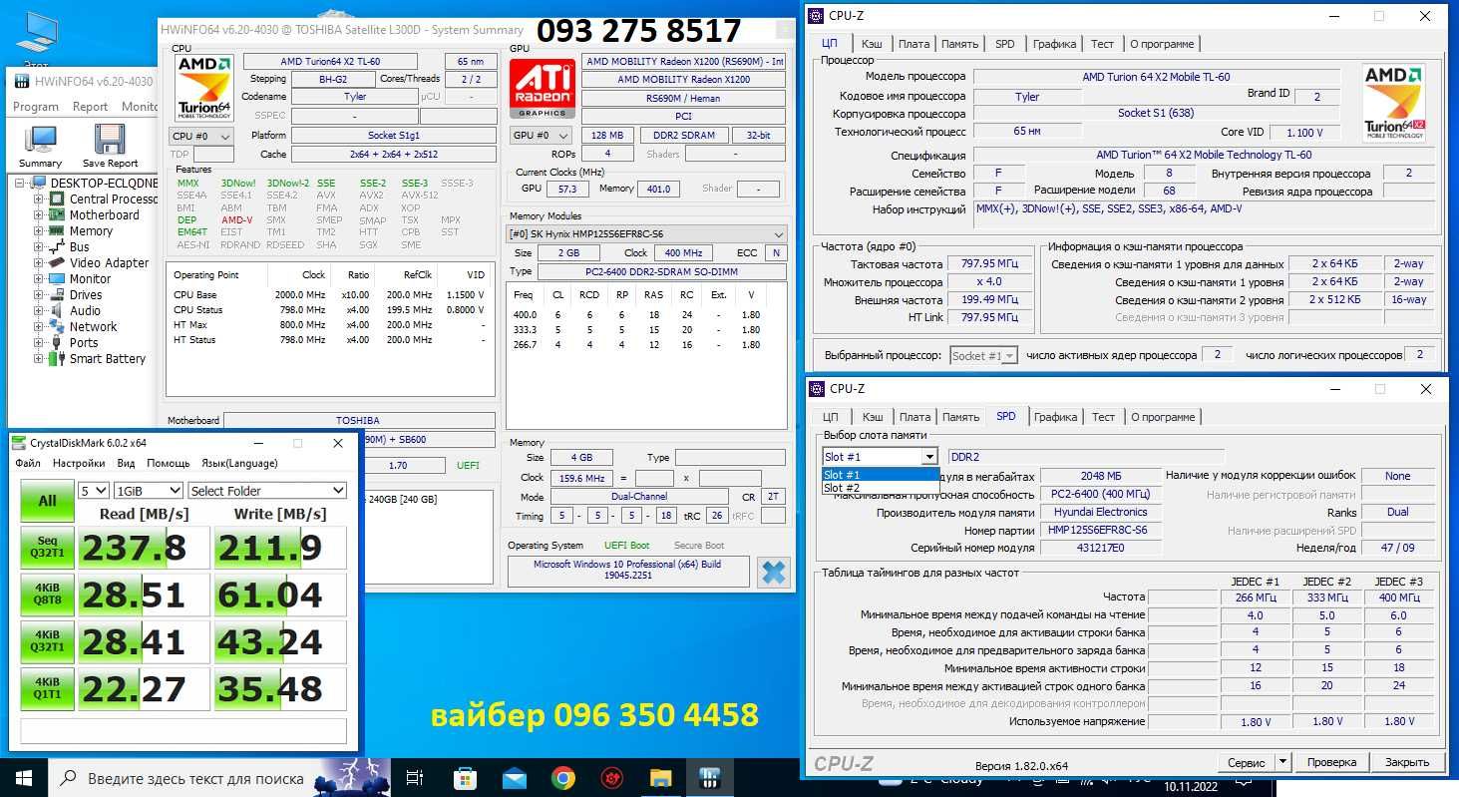1459x797 pixels.
Task: Select the Network node icon
Action: point(59,326)
